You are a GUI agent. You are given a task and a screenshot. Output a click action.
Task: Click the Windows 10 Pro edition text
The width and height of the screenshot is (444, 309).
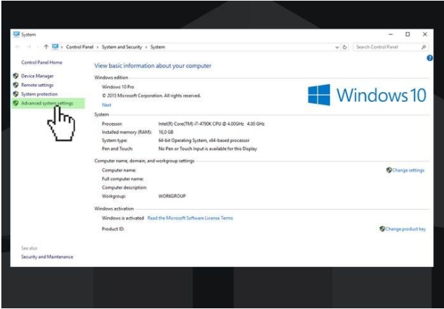click(x=118, y=87)
